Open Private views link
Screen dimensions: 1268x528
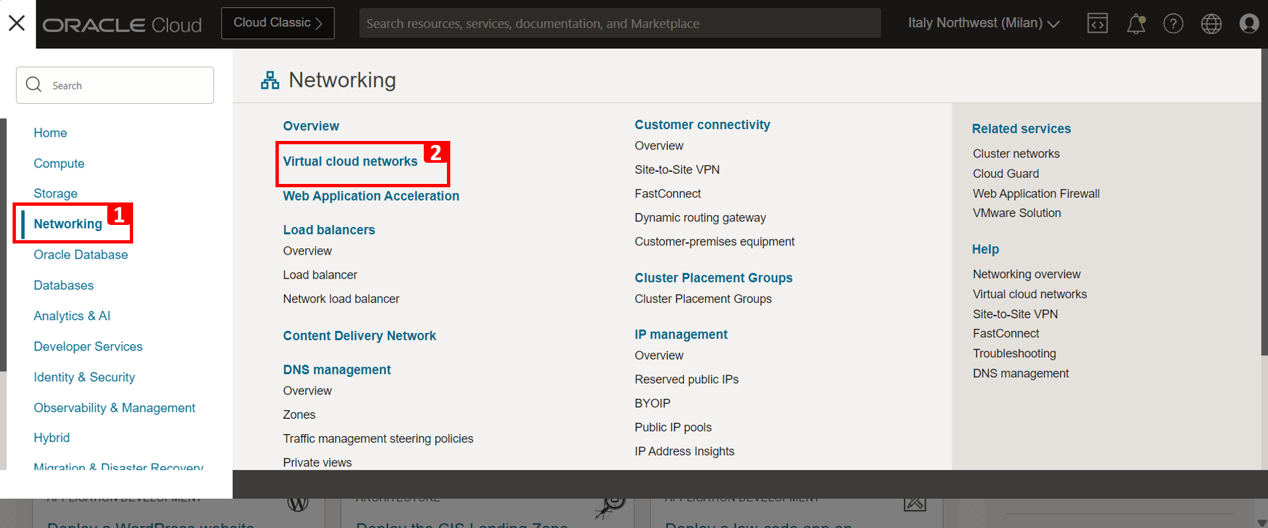point(317,462)
